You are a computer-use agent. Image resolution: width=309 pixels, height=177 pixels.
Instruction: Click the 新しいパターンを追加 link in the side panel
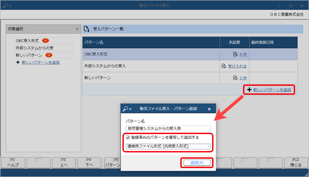click(41, 63)
